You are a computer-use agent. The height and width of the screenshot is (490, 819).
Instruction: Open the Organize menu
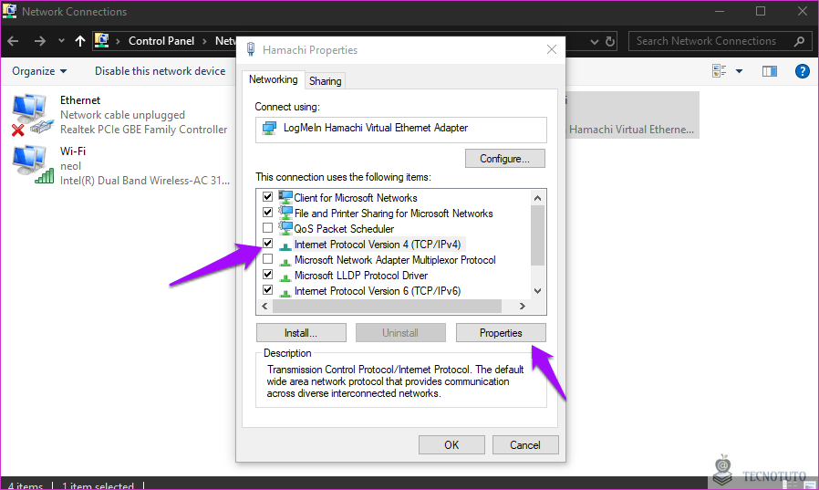pos(39,71)
